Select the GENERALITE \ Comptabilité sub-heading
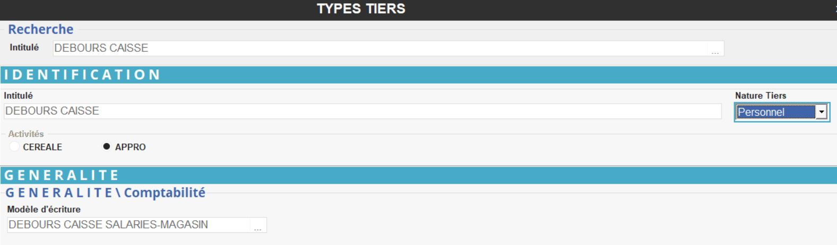837x245 pixels. [105, 193]
